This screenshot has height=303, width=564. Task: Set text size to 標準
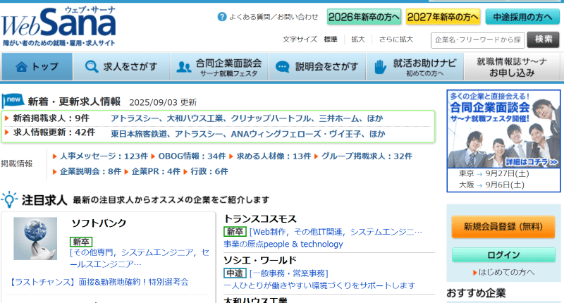click(x=330, y=39)
